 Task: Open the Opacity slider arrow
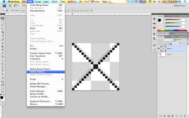[x=187, y=40]
